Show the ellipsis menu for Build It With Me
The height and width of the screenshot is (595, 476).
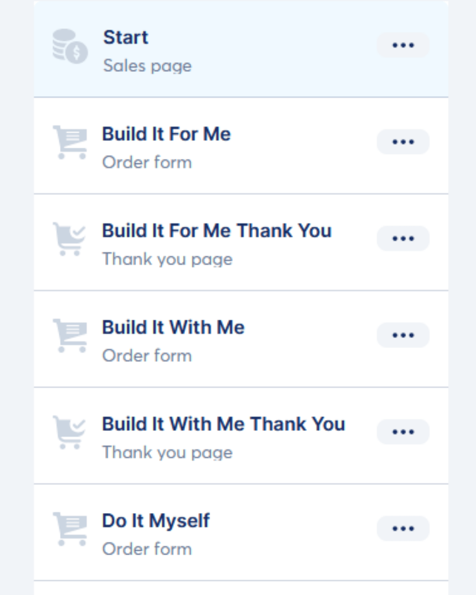pyautogui.click(x=403, y=335)
